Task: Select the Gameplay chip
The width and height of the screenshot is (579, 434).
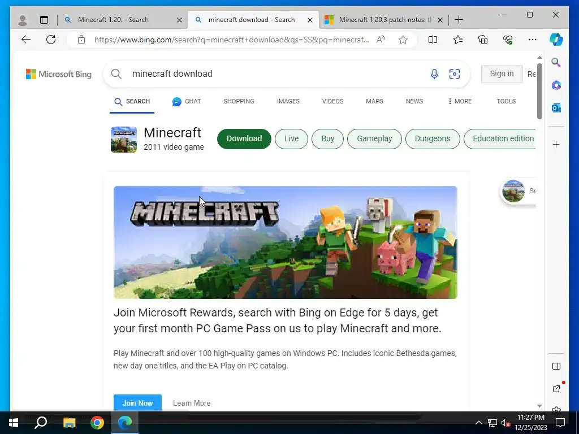Action: [374, 139]
